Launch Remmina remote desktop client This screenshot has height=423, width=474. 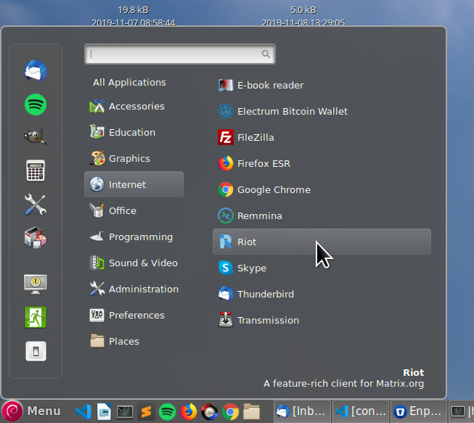pyautogui.click(x=259, y=216)
